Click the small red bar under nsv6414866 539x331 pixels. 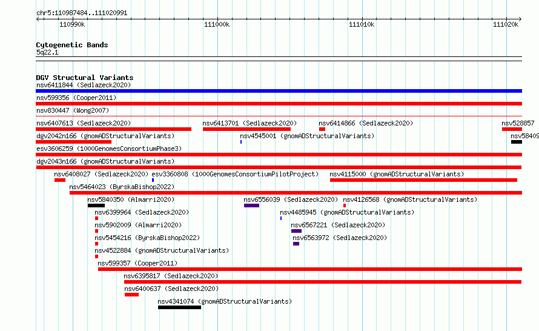[322, 129]
